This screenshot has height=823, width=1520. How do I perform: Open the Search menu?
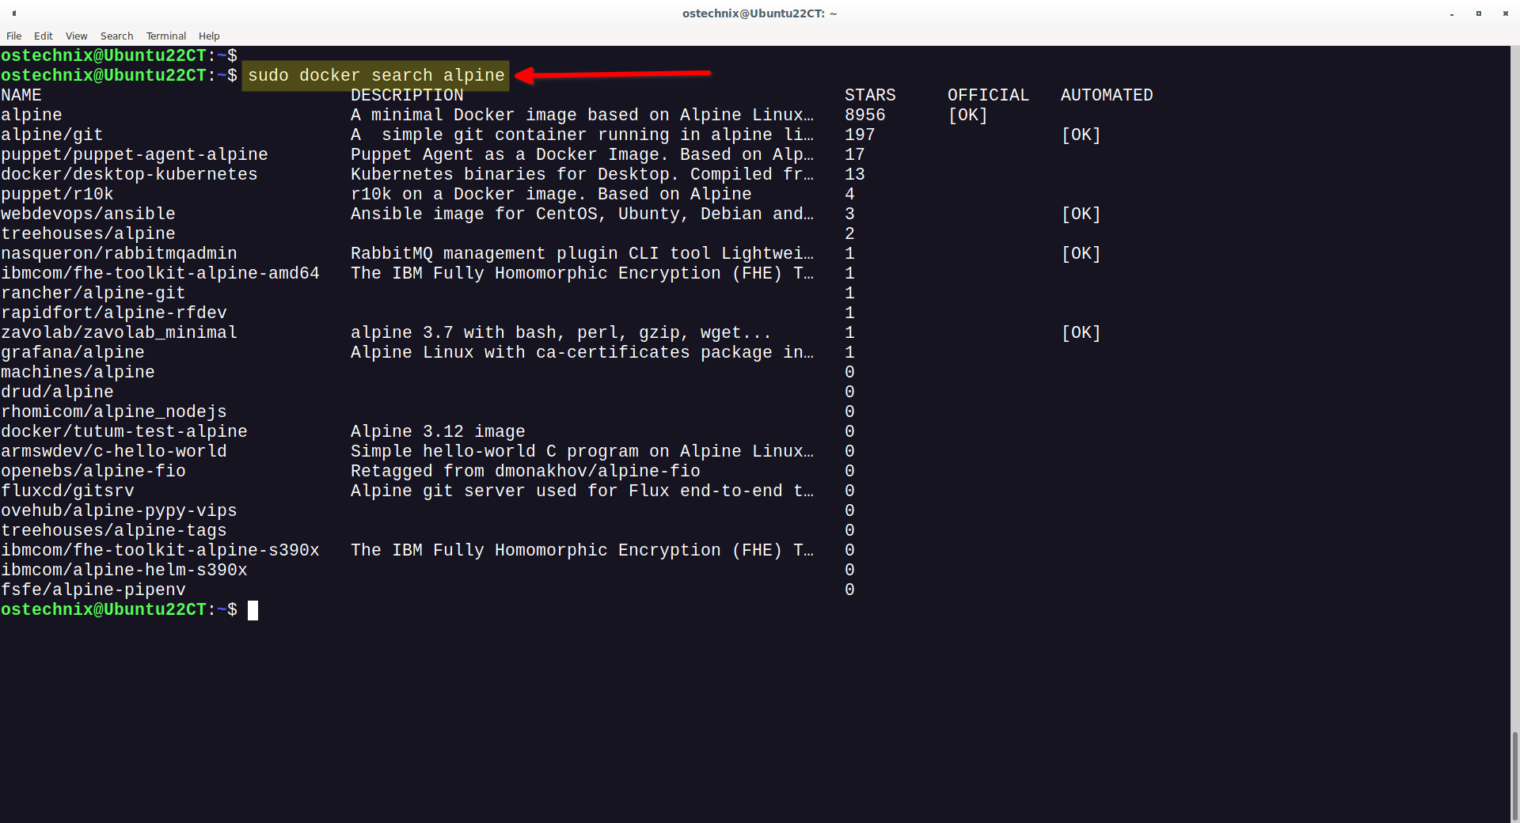click(116, 36)
